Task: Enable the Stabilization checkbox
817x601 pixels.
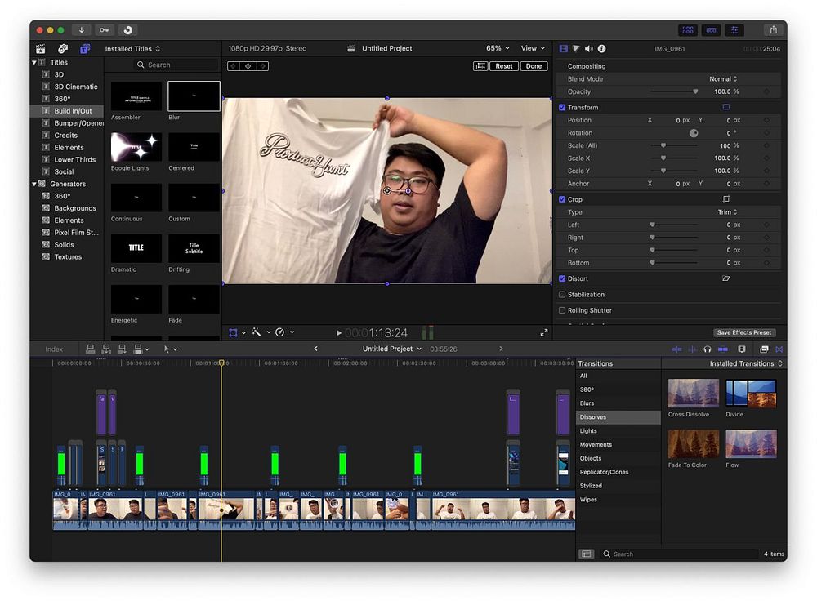Action: point(562,295)
